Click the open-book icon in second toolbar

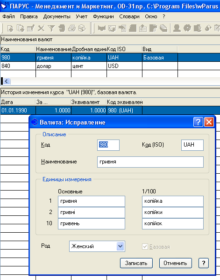point(102,29)
